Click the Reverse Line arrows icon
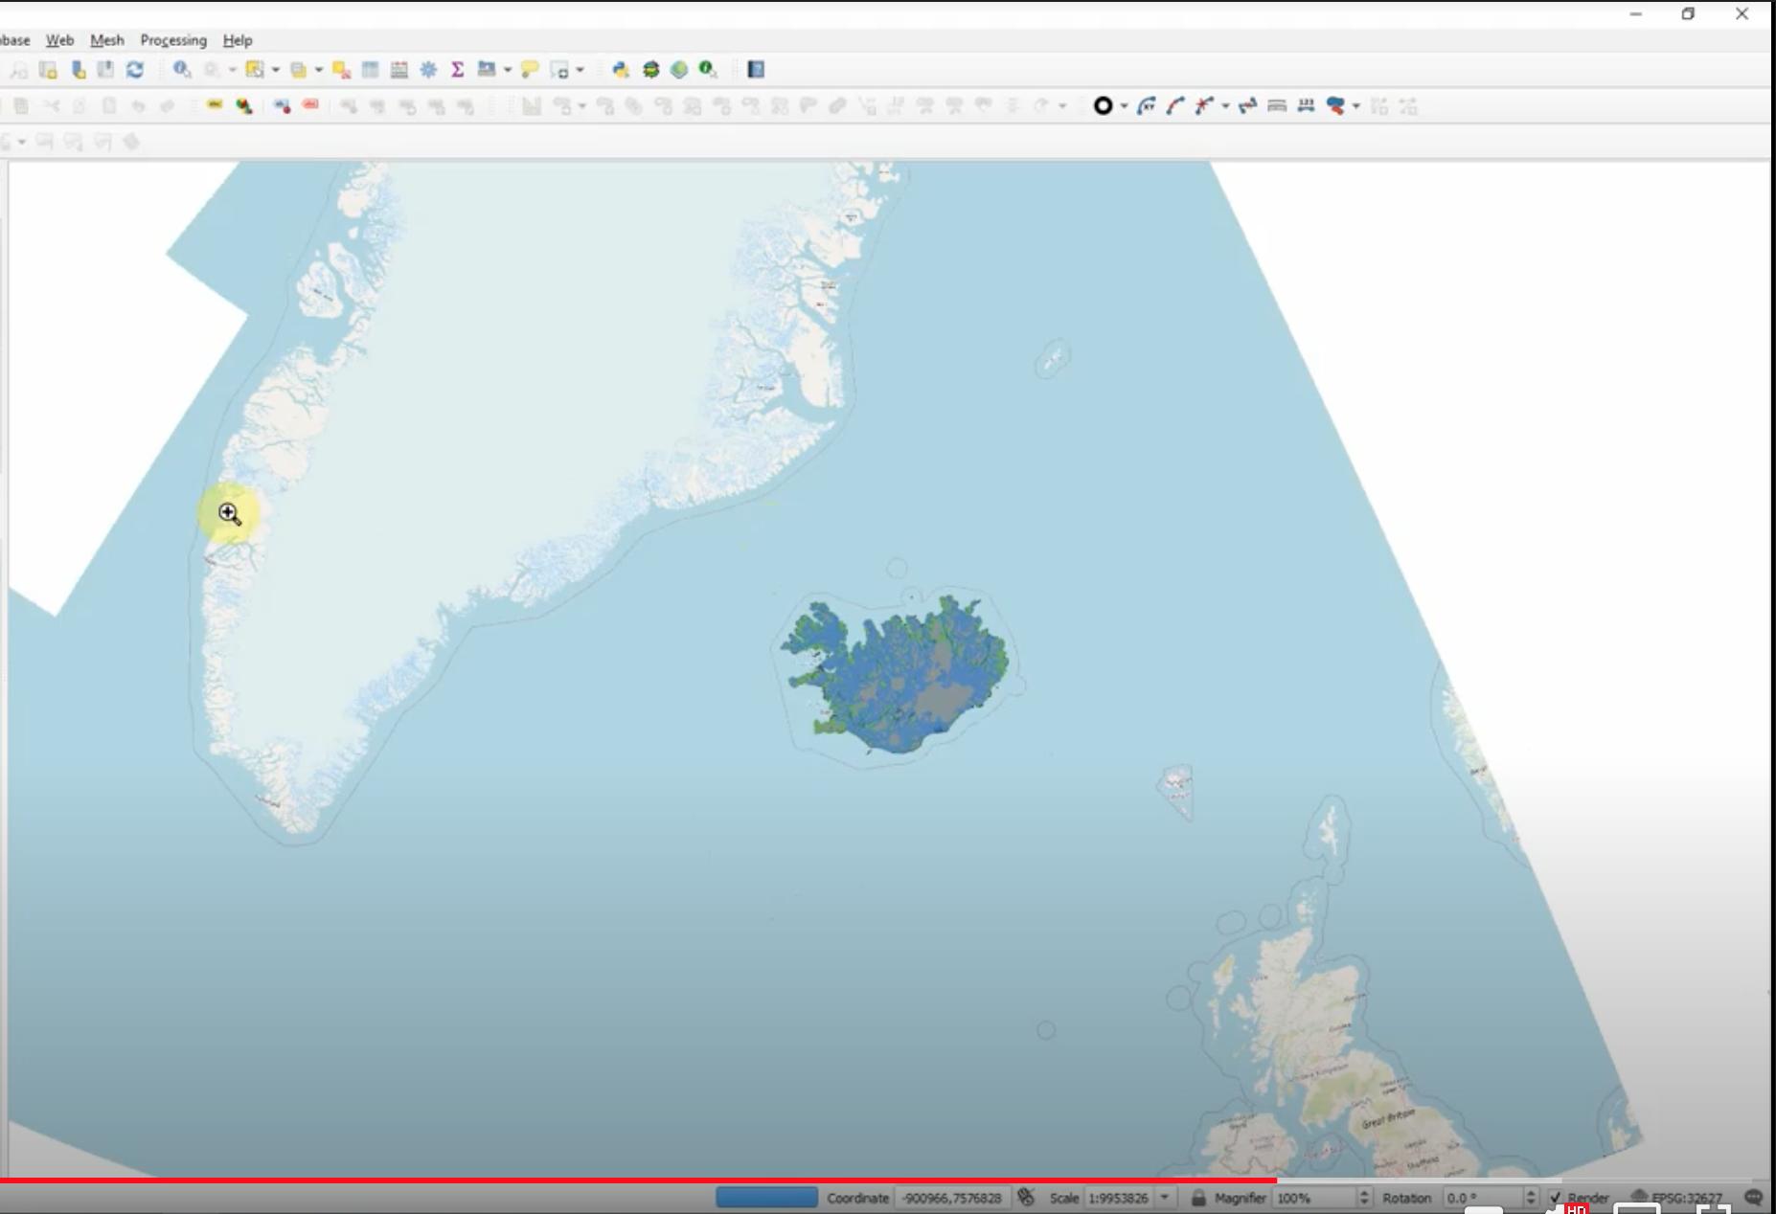Screen dimensions: 1776x1214 (x=1247, y=105)
